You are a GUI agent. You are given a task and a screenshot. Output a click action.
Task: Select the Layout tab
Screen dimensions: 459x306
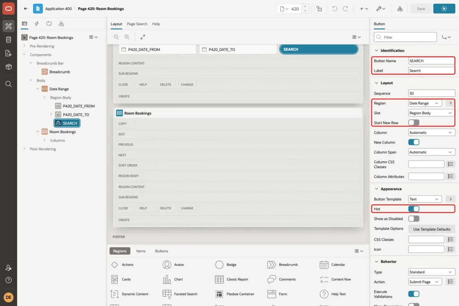pyautogui.click(x=116, y=24)
